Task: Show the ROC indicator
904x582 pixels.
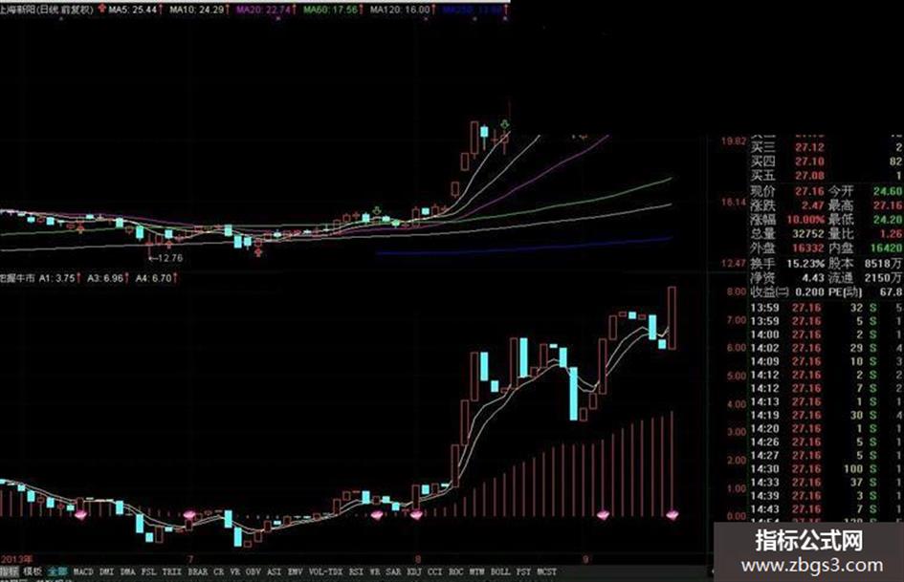Action: click(455, 571)
